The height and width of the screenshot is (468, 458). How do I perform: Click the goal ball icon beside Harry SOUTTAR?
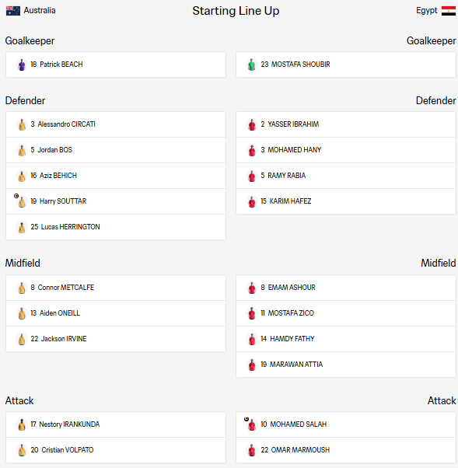point(16,196)
